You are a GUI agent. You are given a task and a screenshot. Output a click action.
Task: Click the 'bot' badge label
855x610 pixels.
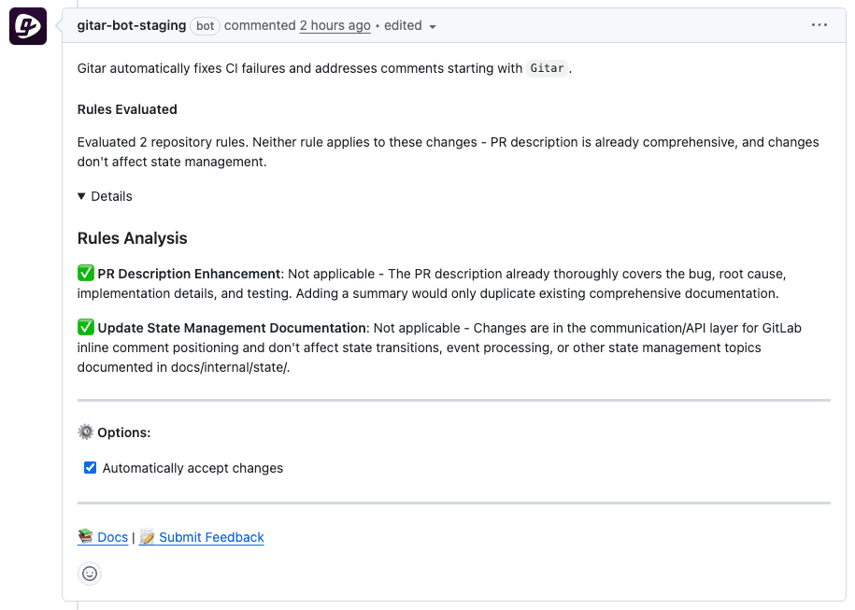pyautogui.click(x=205, y=26)
